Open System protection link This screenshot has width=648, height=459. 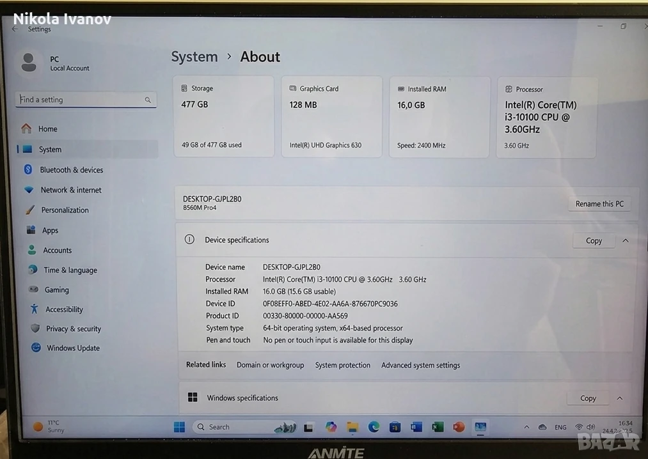(343, 365)
